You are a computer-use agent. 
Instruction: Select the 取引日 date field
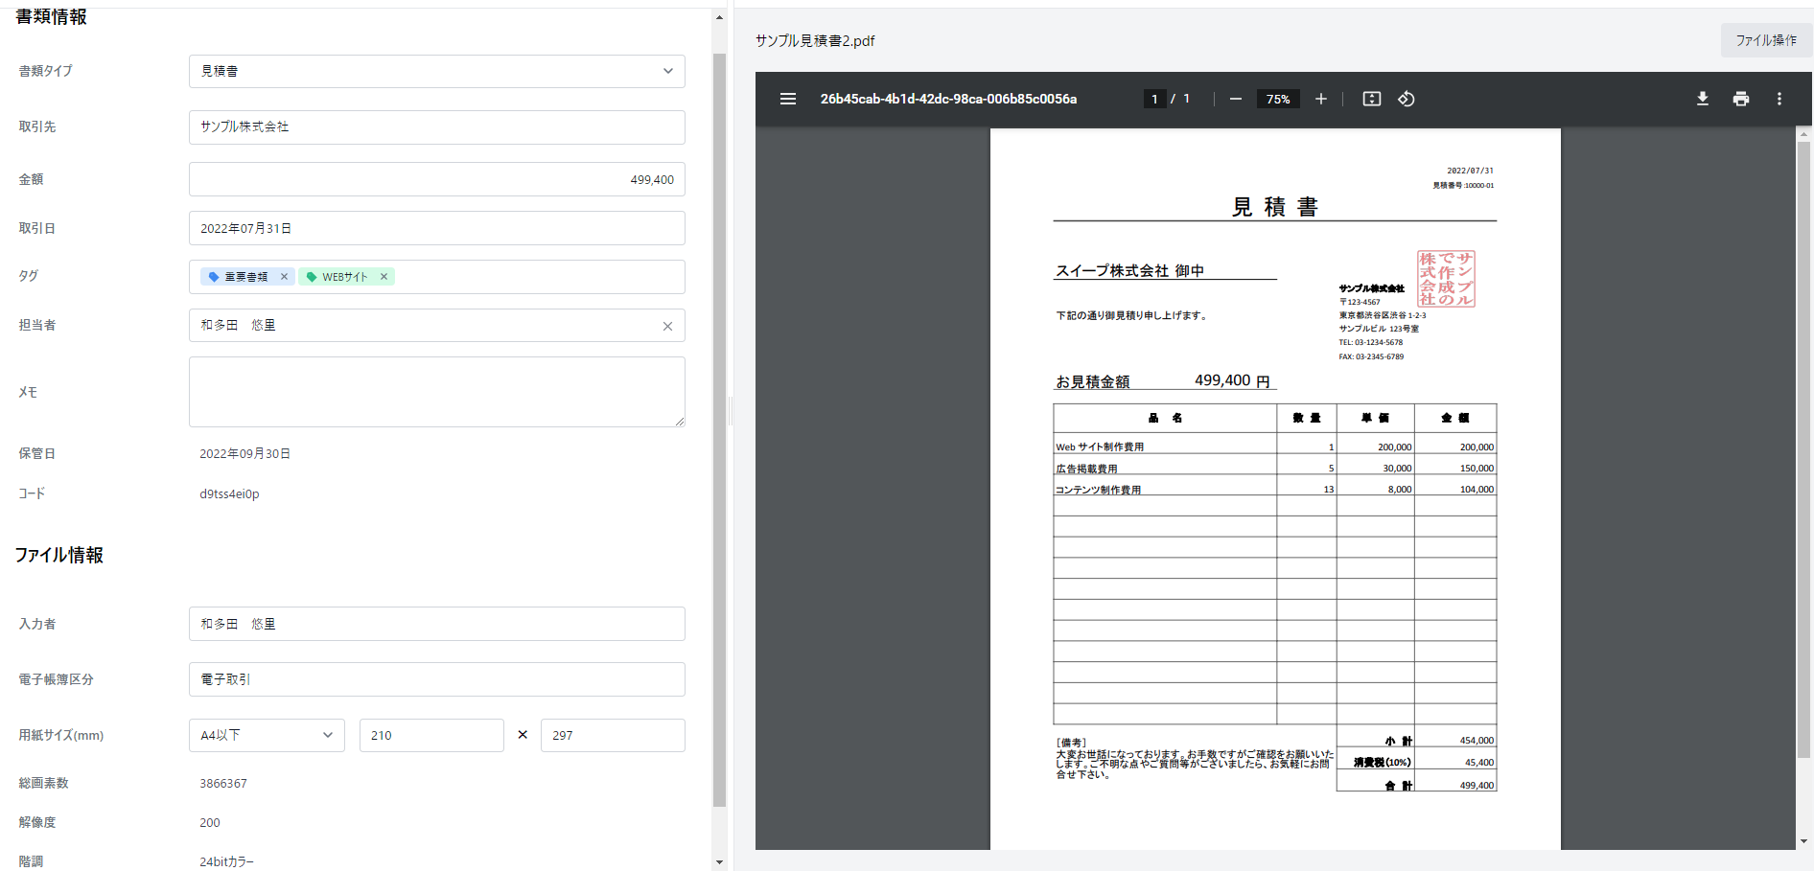pos(436,228)
